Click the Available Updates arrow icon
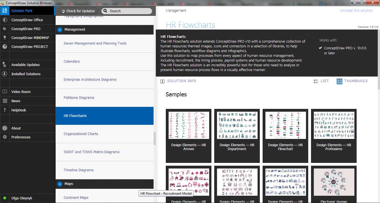This screenshot has width=380, height=203. coord(4,65)
